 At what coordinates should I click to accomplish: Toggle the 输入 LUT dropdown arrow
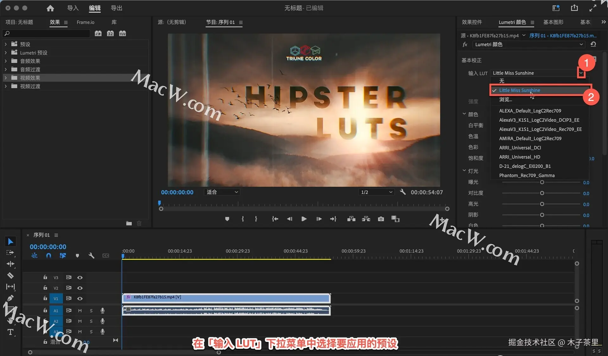pos(581,73)
